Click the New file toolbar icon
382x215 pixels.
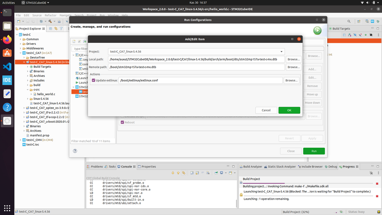tap(19, 21)
